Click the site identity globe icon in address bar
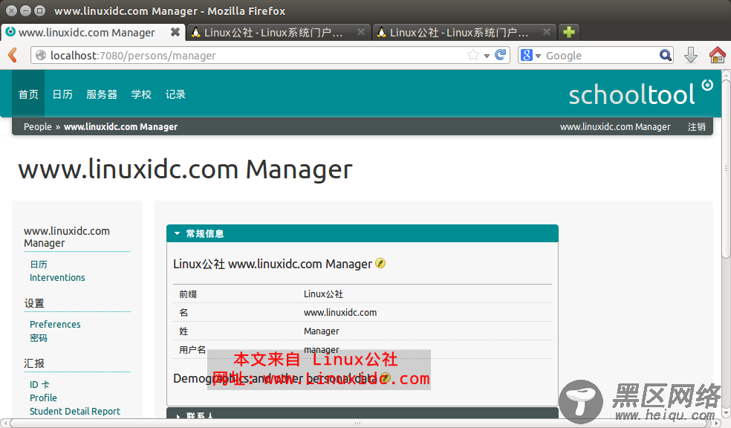 (x=41, y=55)
